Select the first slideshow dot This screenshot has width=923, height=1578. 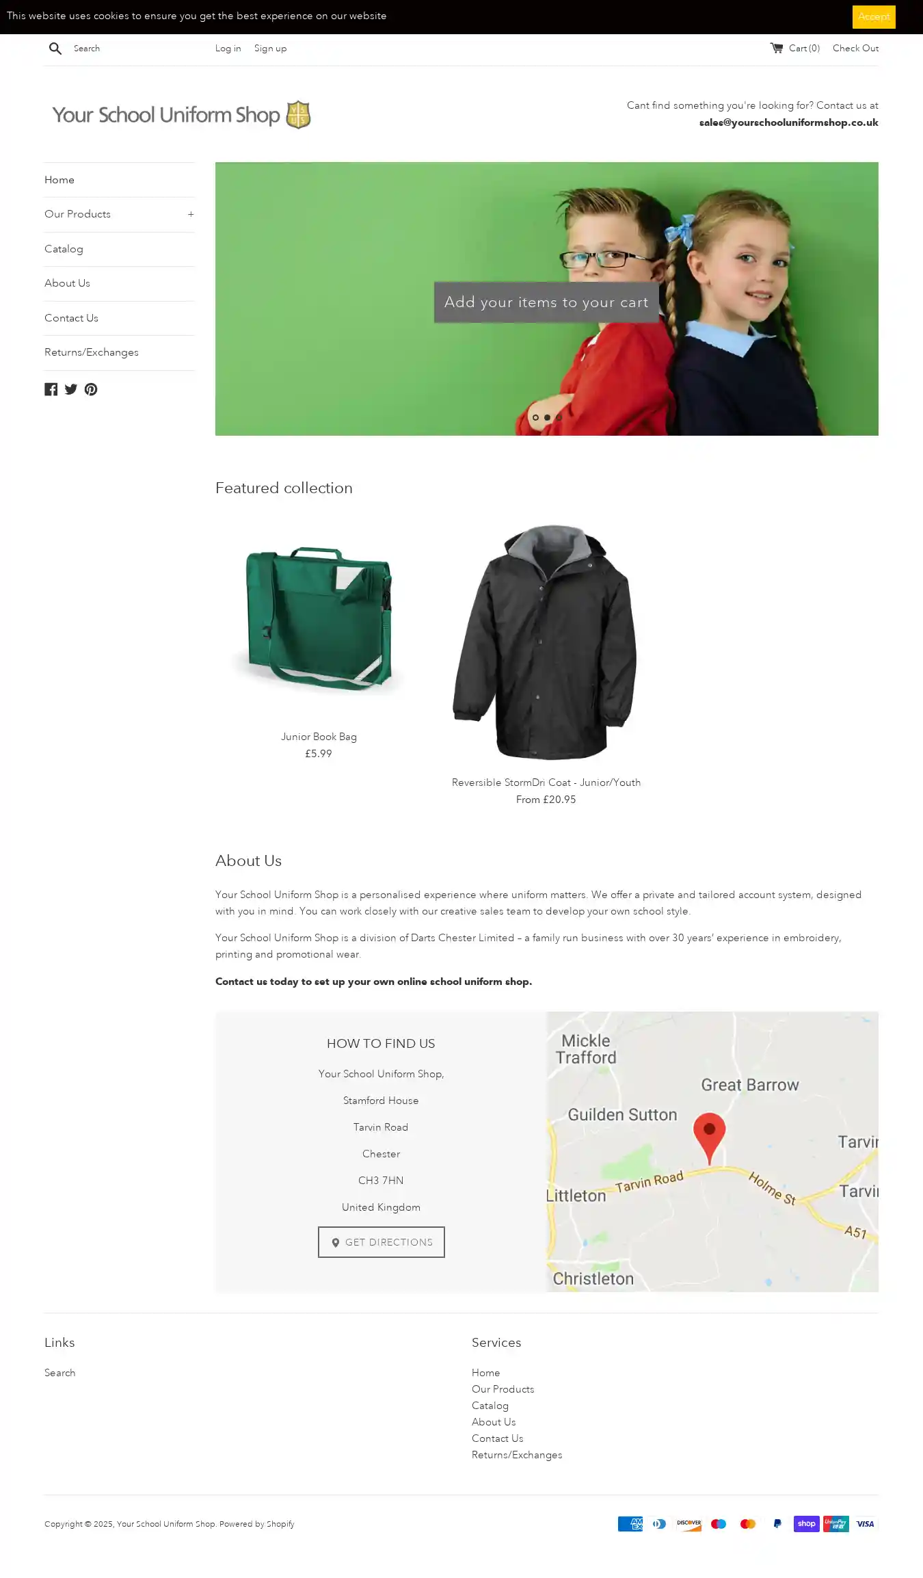pyautogui.click(x=535, y=417)
